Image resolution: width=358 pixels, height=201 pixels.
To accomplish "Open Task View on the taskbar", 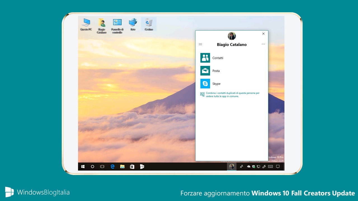I will pyautogui.click(x=102, y=167).
